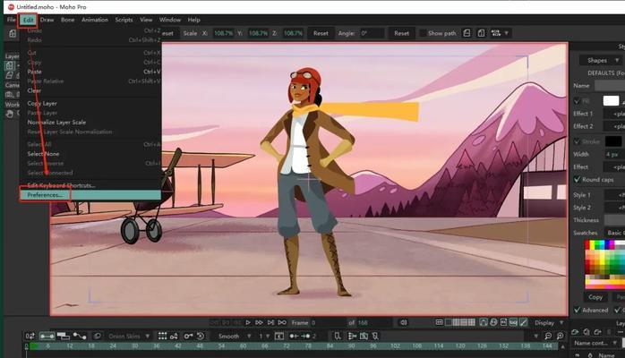Click the Angle input field
Image resolution: width=625 pixels, height=358 pixels.
[372, 33]
